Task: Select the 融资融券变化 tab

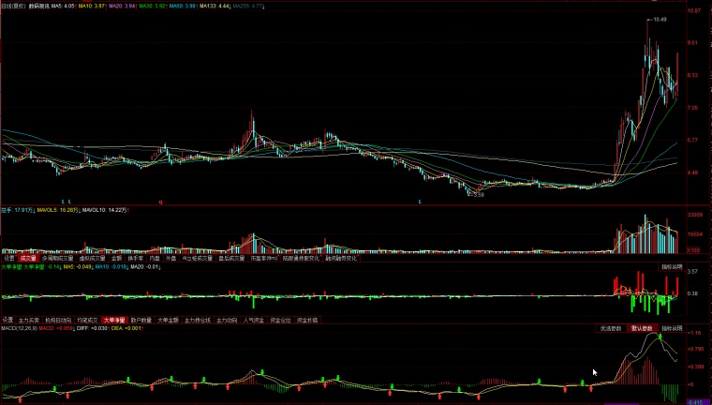Action: click(343, 258)
